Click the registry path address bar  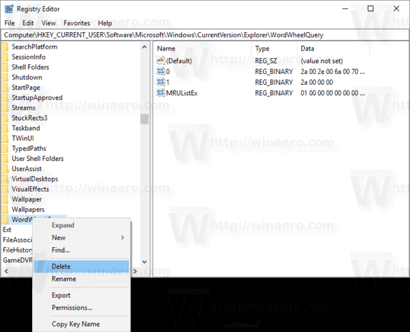[205, 35]
